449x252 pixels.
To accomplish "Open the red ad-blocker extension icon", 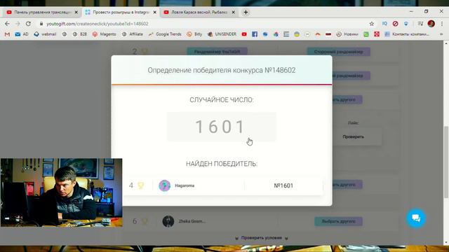I will click(396, 24).
